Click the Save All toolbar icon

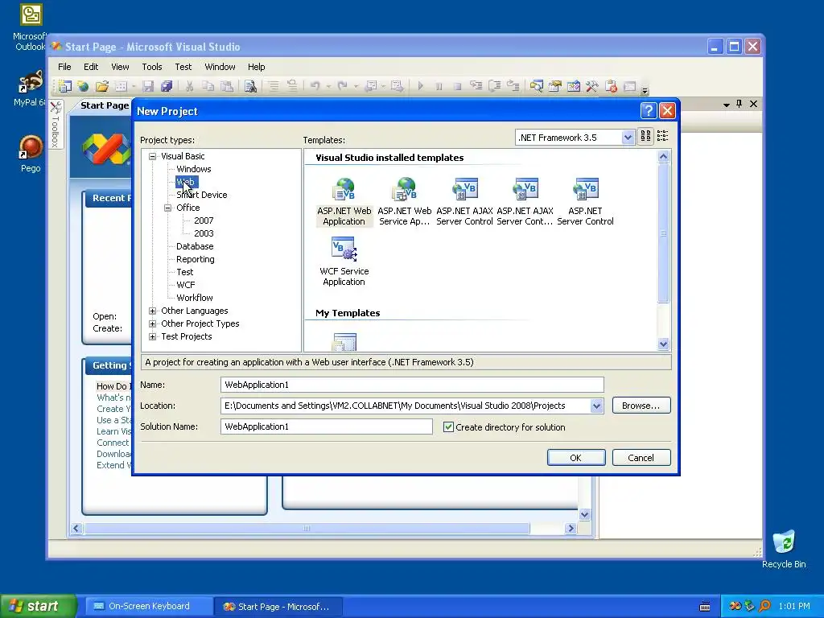[167, 86]
